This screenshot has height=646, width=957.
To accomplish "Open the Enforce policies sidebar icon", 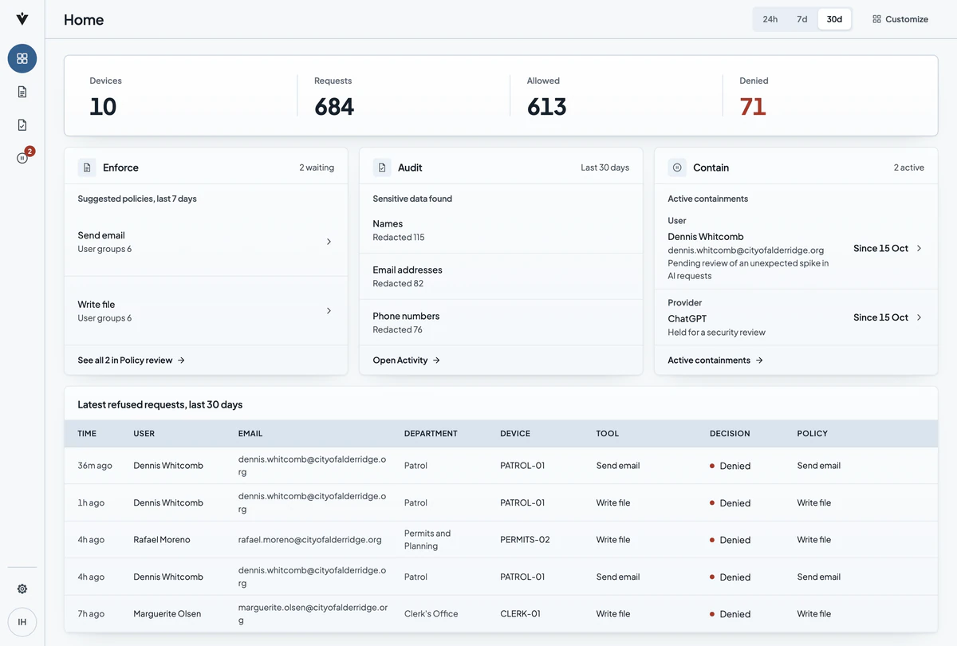I will (x=22, y=92).
